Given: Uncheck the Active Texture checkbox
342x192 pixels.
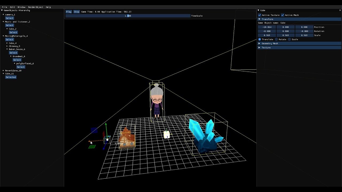Looking at the screenshot, I should (259, 15).
